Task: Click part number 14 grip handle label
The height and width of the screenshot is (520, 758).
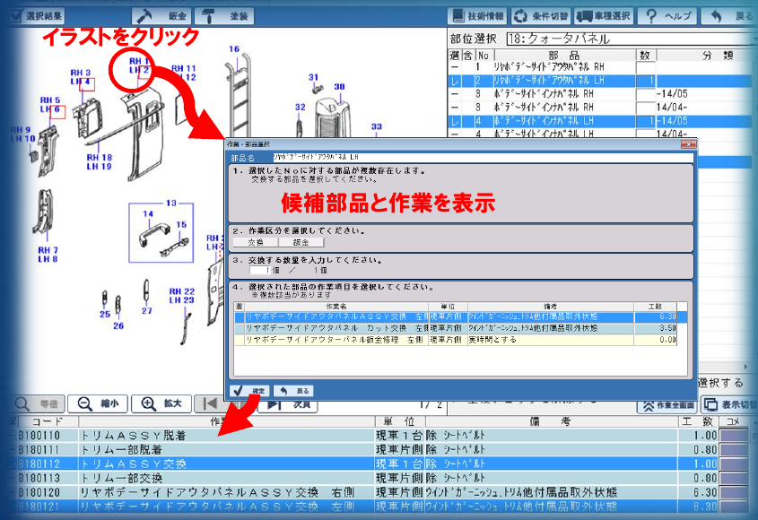Action: pos(148,213)
